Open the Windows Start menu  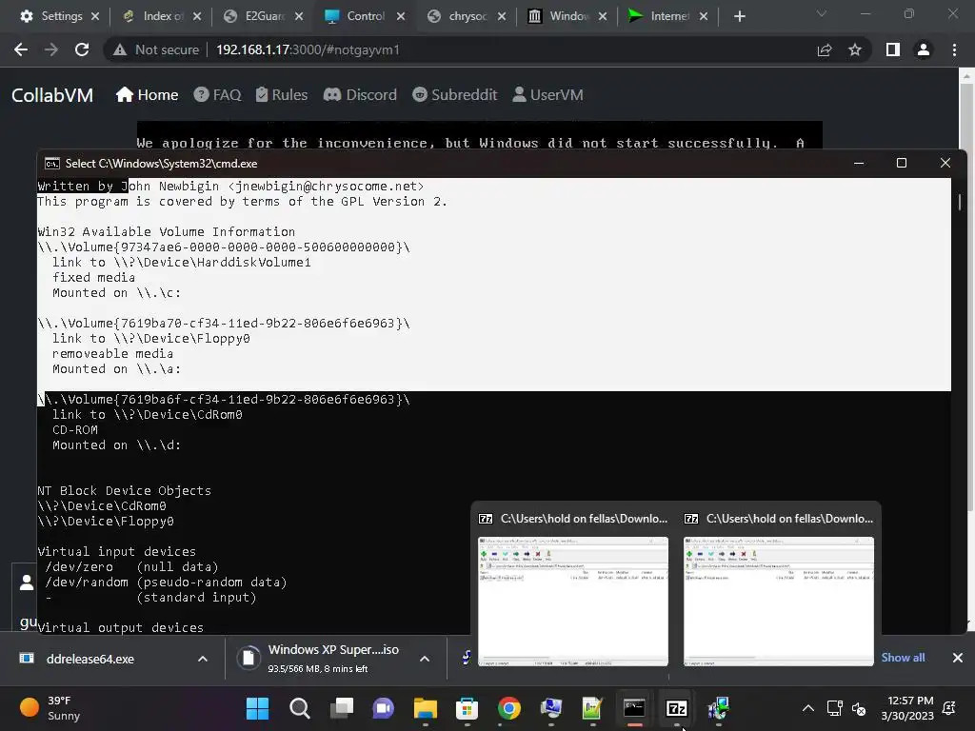pyautogui.click(x=257, y=708)
